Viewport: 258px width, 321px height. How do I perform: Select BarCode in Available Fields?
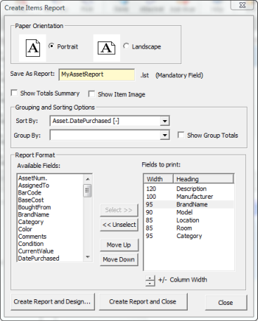tap(51, 192)
